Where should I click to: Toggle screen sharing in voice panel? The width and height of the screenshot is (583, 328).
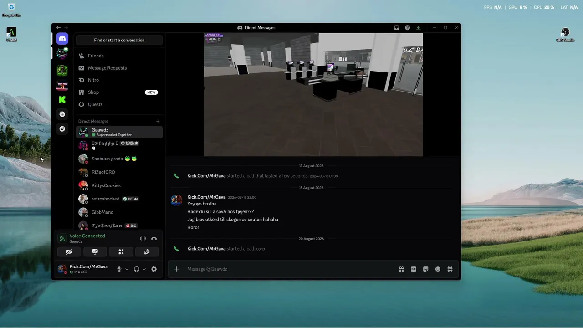pyautogui.click(x=95, y=251)
